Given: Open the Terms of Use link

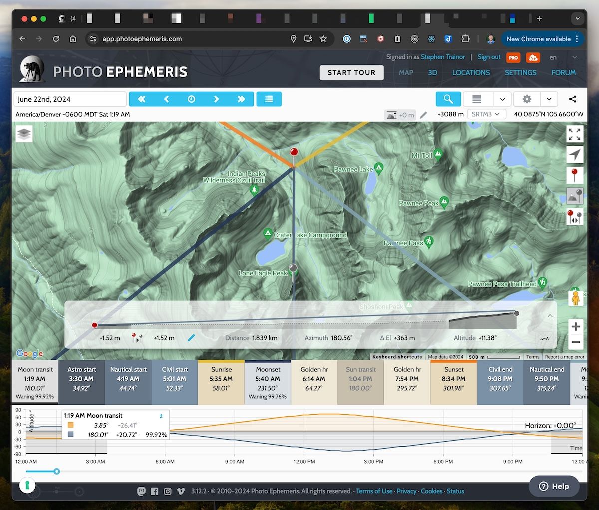Looking at the screenshot, I should (374, 491).
